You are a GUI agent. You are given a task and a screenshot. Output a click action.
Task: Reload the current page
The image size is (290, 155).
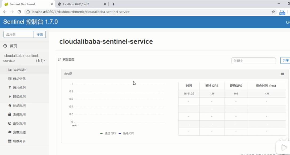(19, 12)
